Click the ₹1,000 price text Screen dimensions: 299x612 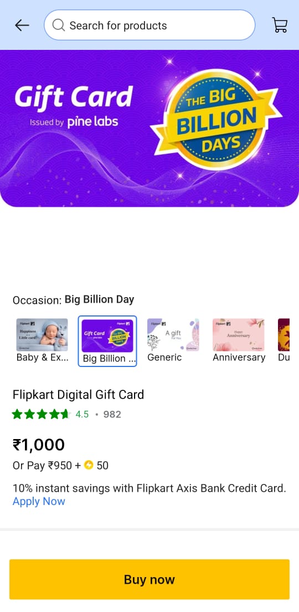coord(39,445)
